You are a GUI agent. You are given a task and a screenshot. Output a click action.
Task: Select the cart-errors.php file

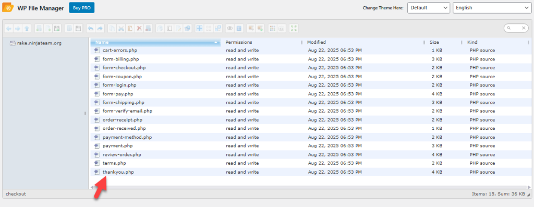(310, 51)
